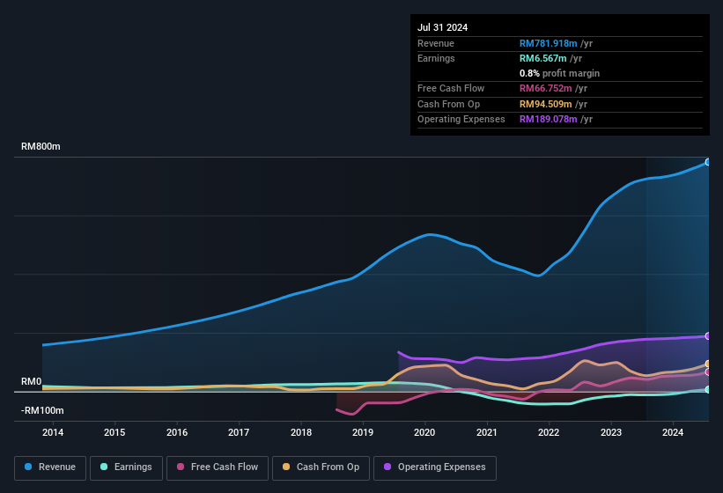Click the Earnings line endpoint marker
723x493 pixels.
click(x=707, y=389)
